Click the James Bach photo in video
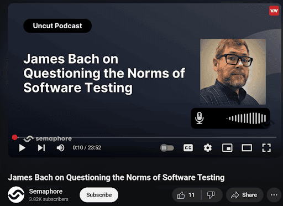This screenshot has width=283, height=206. coord(233,71)
